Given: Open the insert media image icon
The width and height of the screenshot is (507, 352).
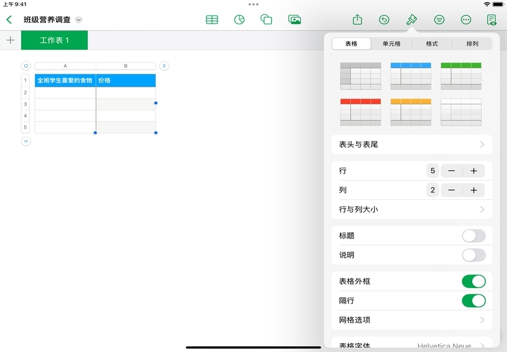Looking at the screenshot, I should 295,20.
